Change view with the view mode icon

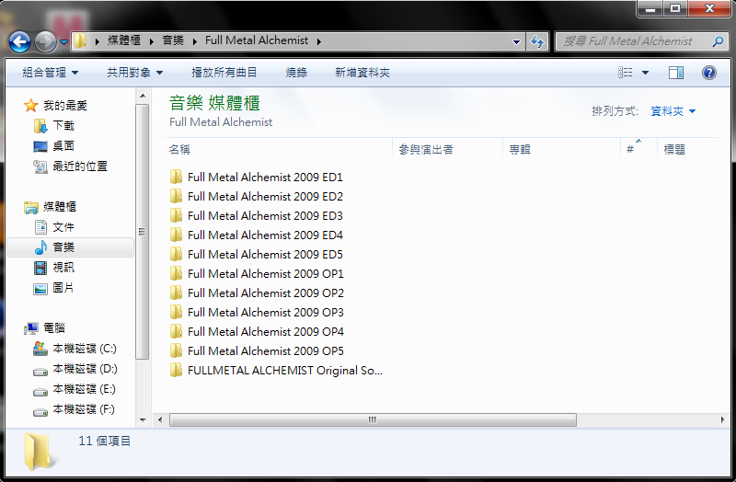click(x=626, y=73)
